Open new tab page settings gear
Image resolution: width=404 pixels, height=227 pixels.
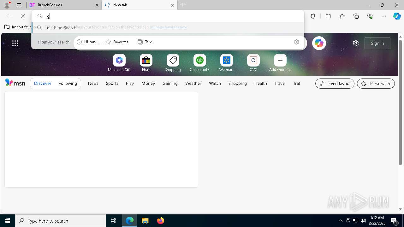(x=356, y=43)
